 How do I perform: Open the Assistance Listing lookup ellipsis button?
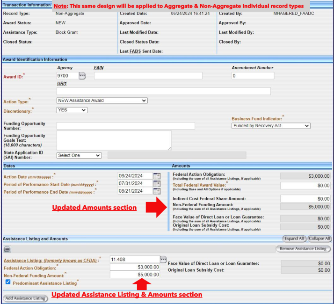(163, 259)
